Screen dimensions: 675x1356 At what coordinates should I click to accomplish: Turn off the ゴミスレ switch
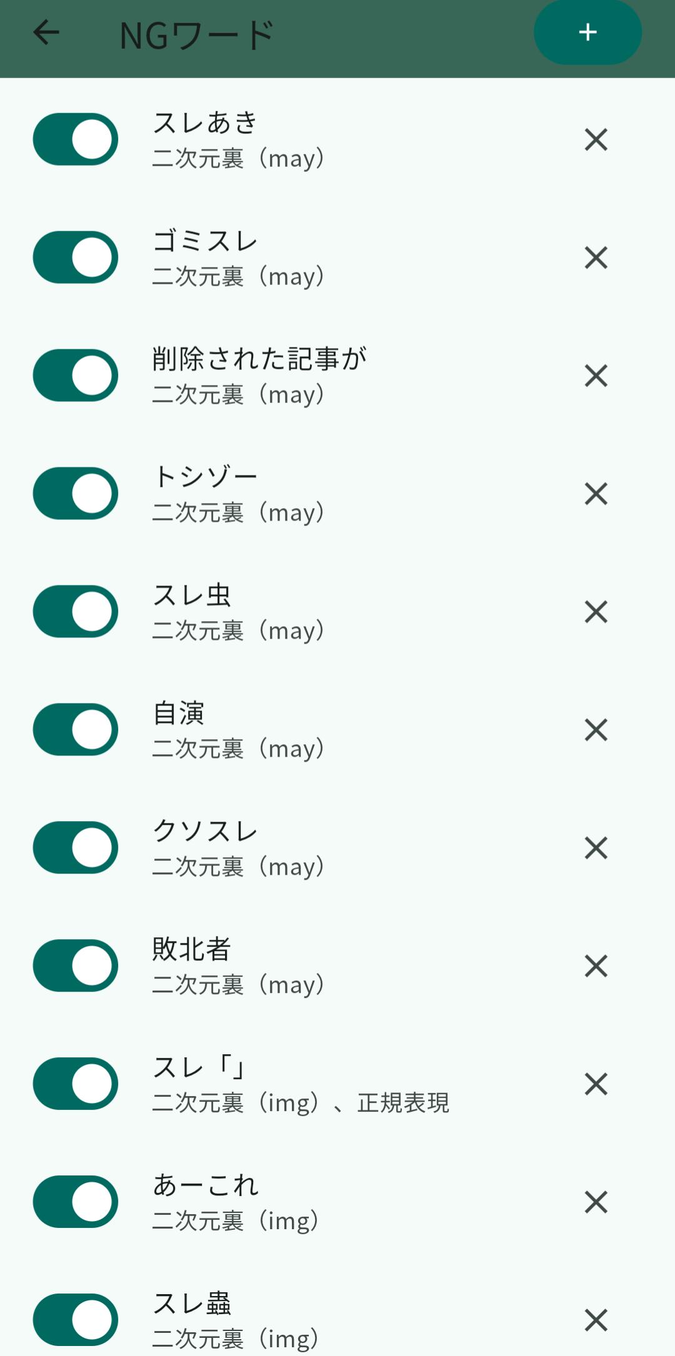pos(76,257)
